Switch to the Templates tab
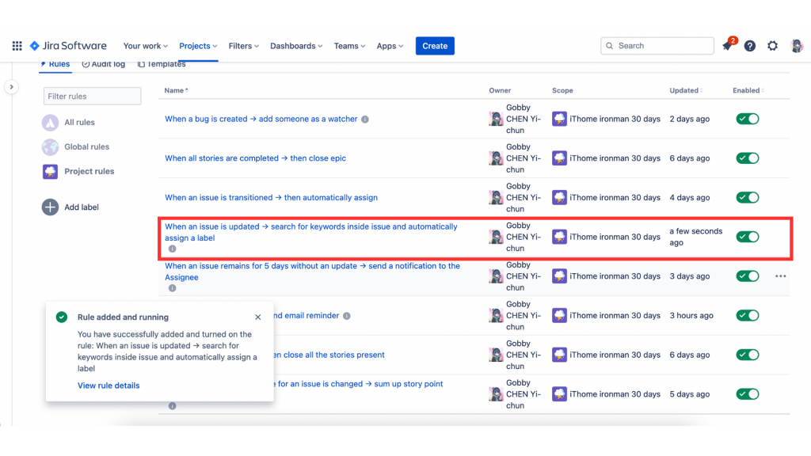The width and height of the screenshot is (811, 456). tap(162, 64)
